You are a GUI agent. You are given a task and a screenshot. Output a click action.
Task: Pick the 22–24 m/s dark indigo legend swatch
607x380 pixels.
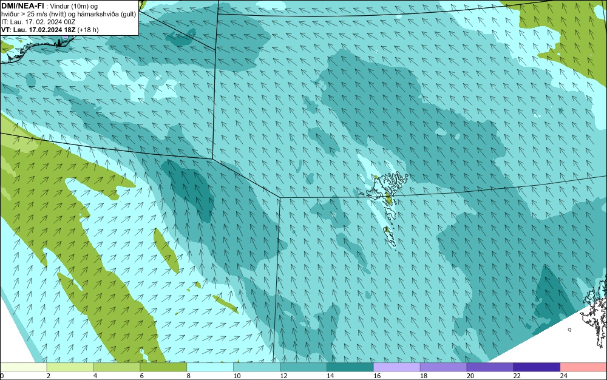point(537,367)
